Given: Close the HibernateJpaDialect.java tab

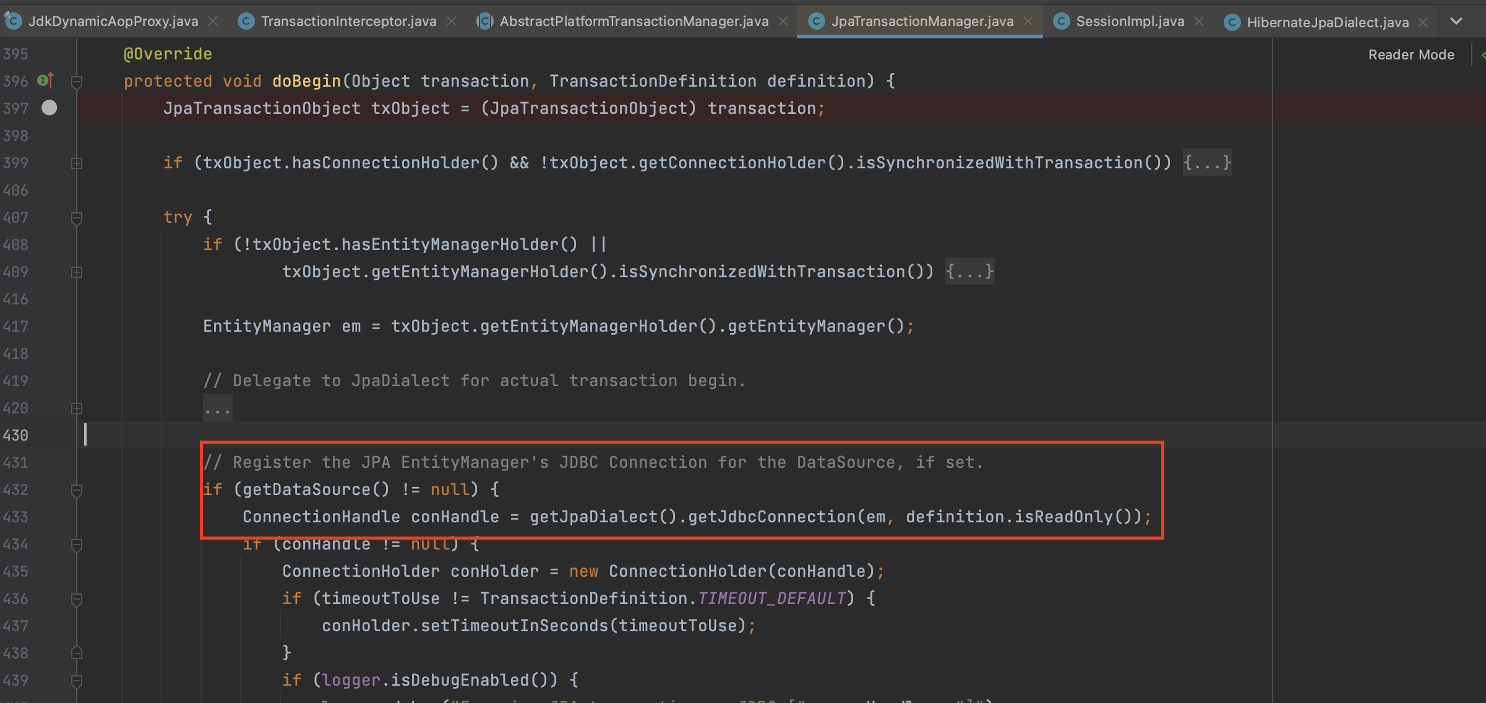Looking at the screenshot, I should pyautogui.click(x=1423, y=22).
